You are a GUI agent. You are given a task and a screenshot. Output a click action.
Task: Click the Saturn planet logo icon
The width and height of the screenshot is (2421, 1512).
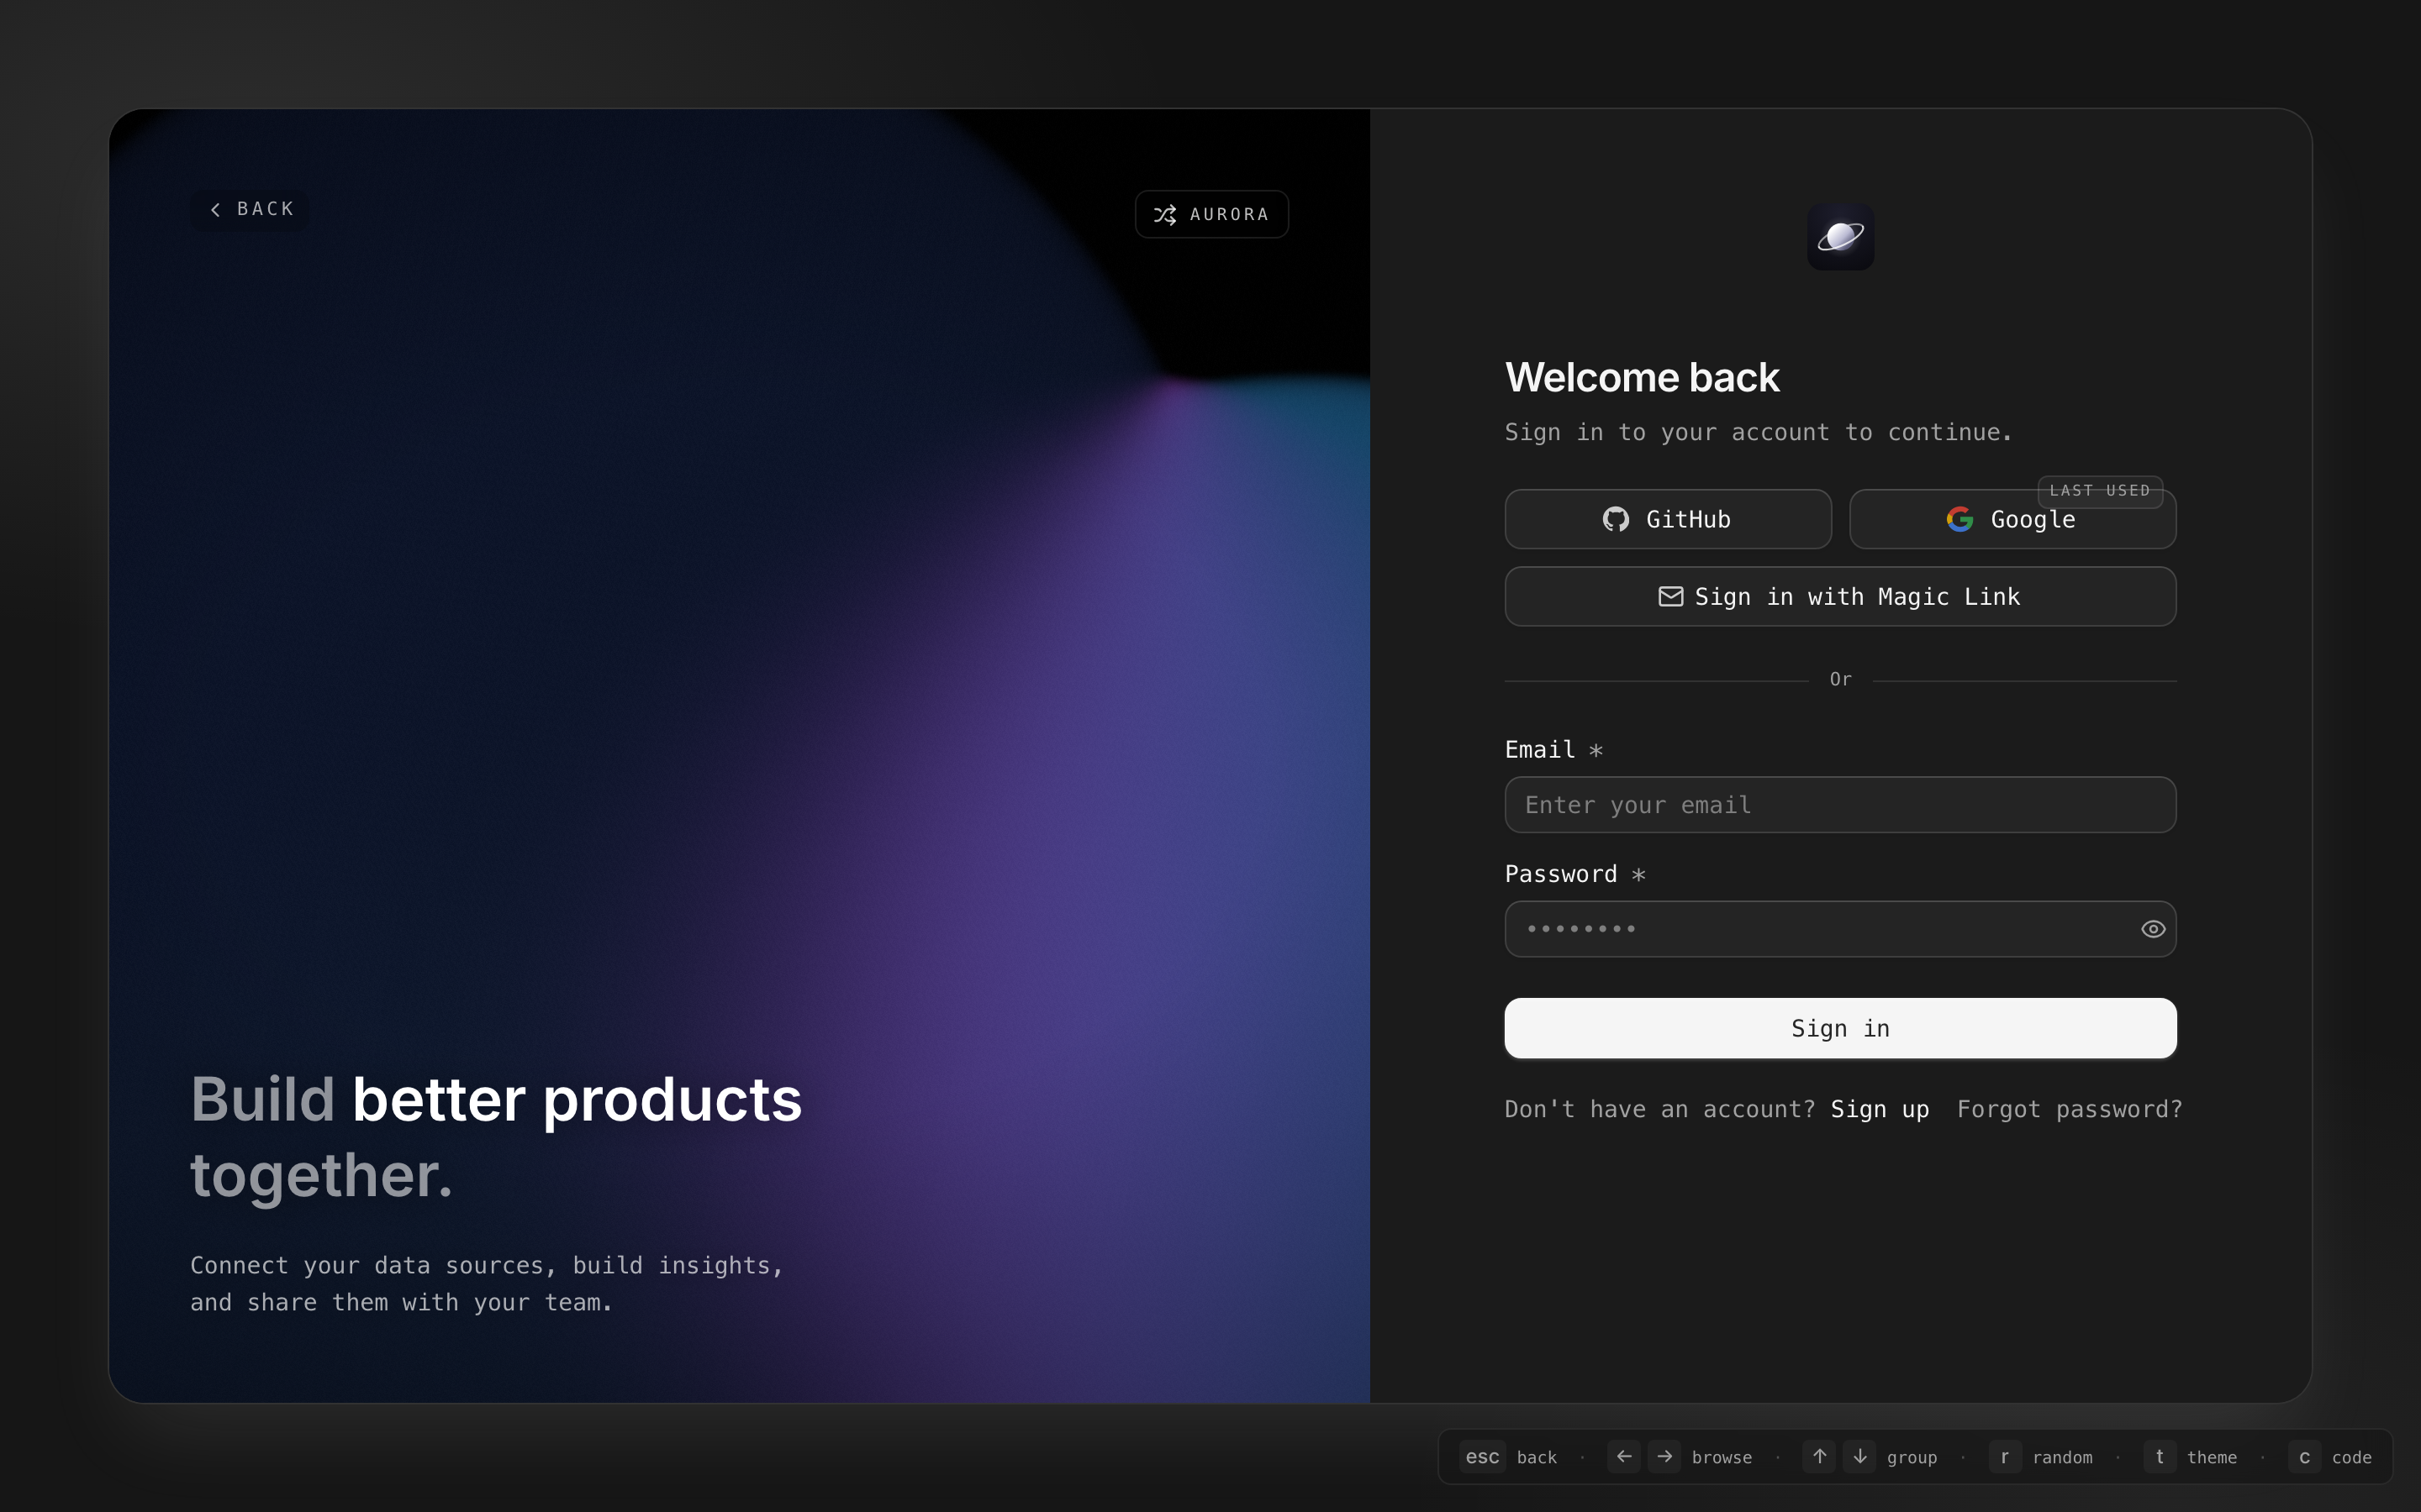click(x=1840, y=237)
